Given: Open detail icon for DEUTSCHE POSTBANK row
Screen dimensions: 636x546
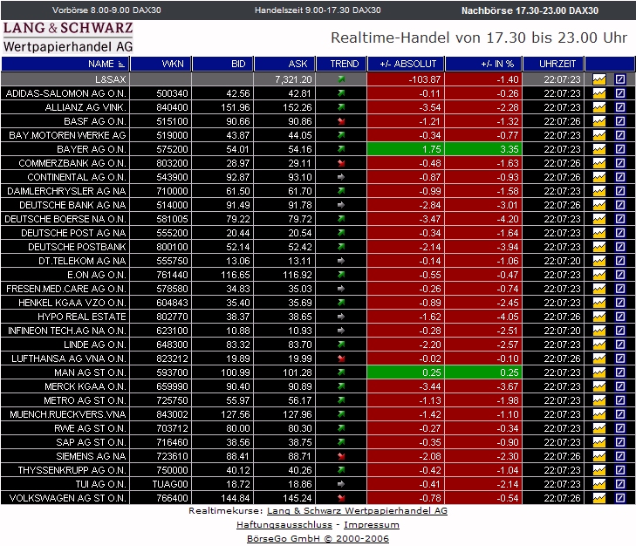Looking at the screenshot, I should pyautogui.click(x=619, y=247).
